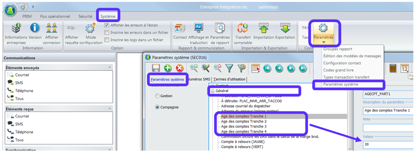Click the funnel filter icon

(x=229, y=68)
